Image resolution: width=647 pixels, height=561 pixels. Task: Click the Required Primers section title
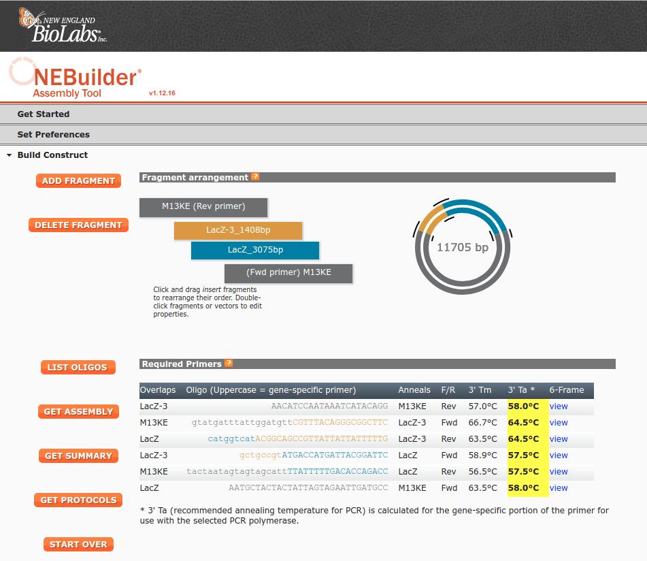coord(182,364)
